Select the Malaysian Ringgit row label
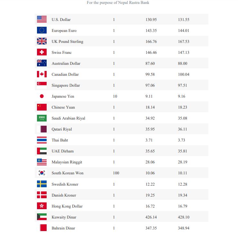This screenshot has width=238, height=243. (67, 162)
